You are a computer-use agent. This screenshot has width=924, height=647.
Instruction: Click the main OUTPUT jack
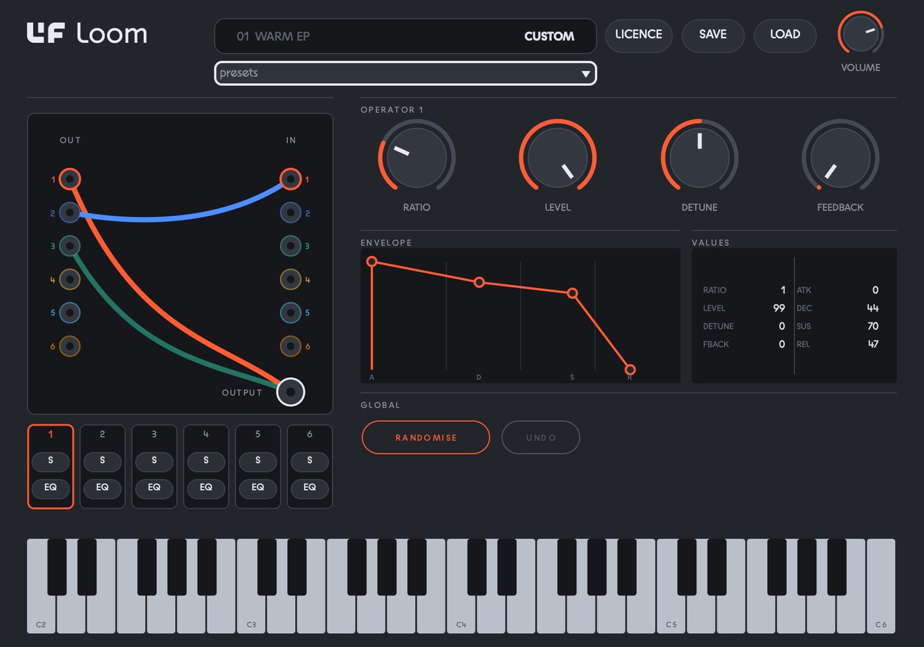290,392
